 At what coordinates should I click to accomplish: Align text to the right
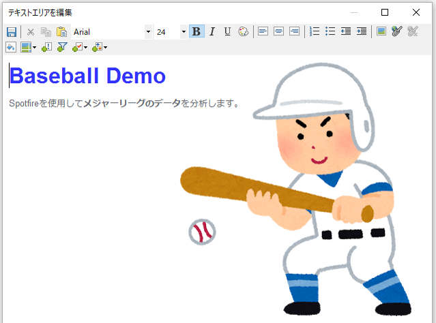coord(294,31)
